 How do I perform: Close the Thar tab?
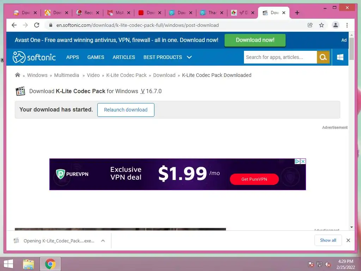(x=222, y=13)
